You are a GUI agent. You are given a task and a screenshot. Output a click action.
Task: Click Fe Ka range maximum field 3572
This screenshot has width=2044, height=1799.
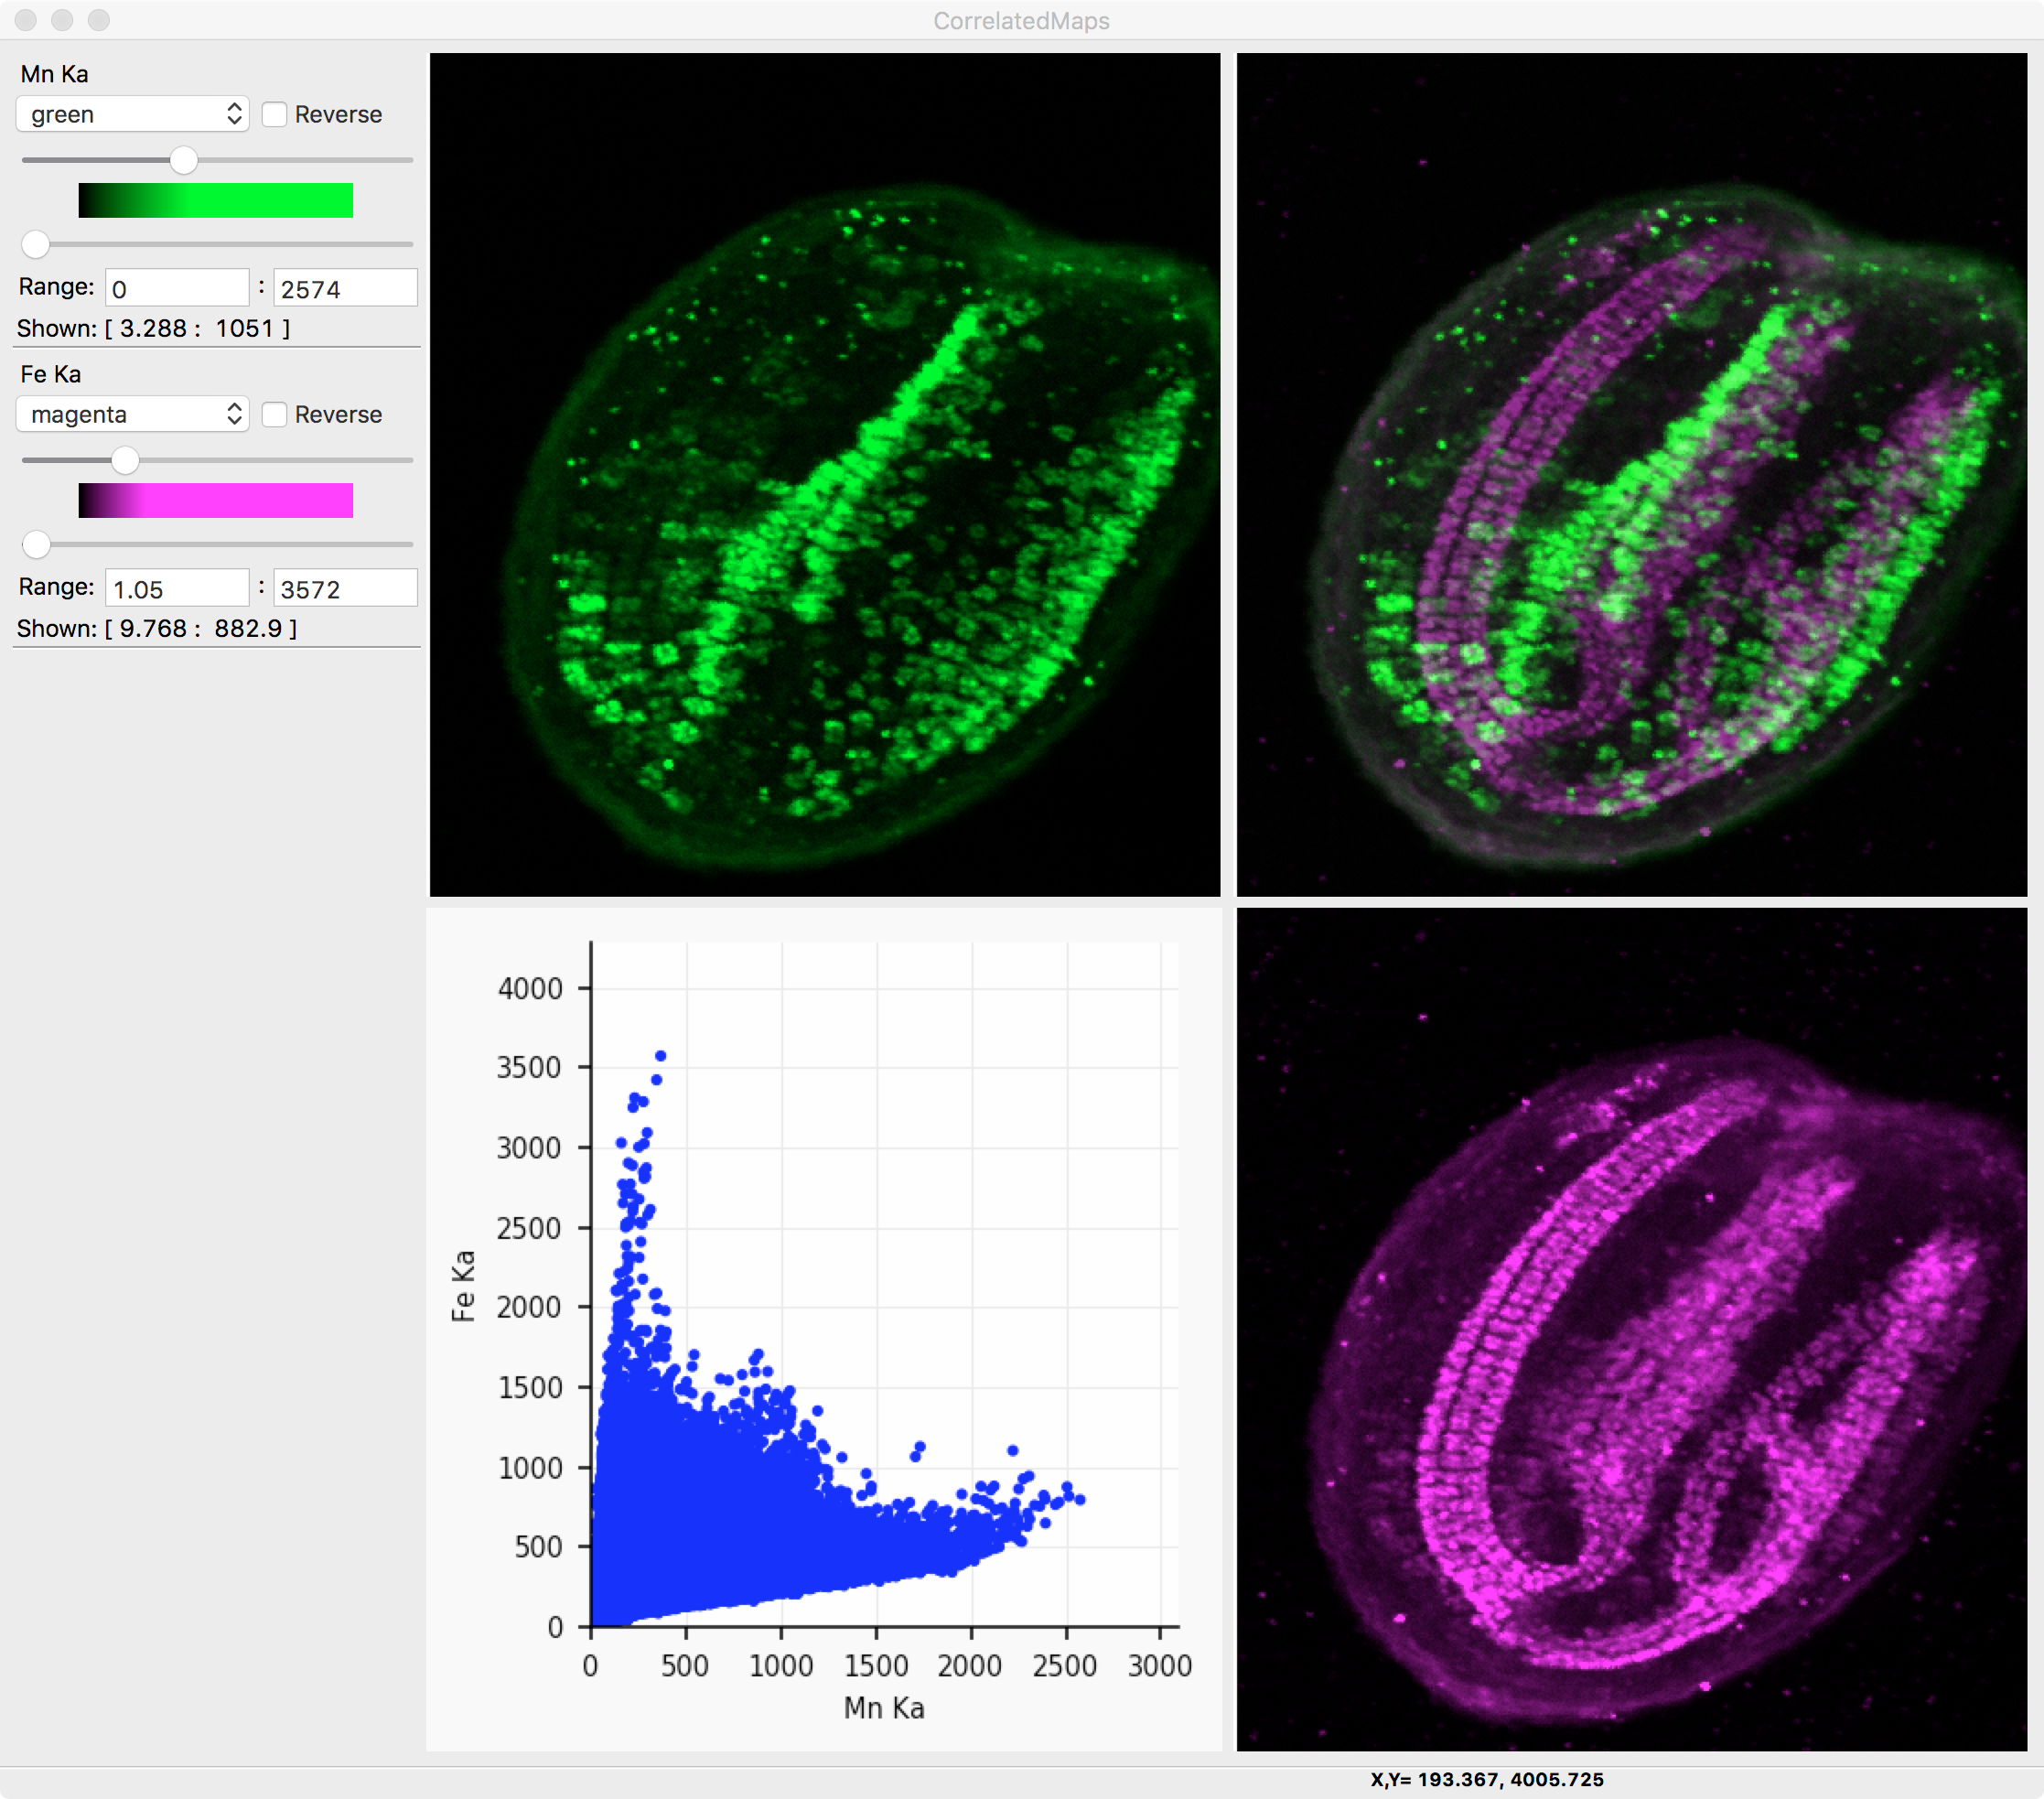(x=344, y=588)
